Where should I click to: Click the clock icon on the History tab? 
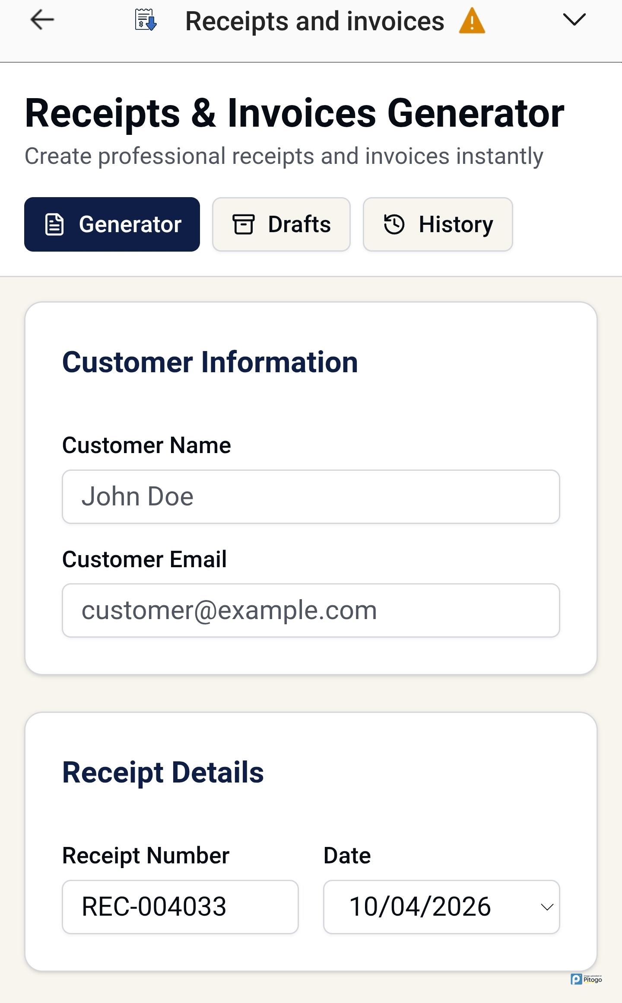394,224
